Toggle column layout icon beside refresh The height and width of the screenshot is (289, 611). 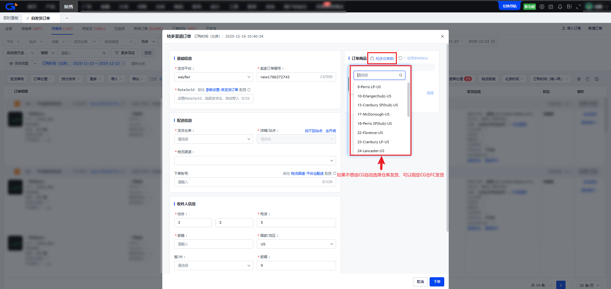click(x=597, y=79)
